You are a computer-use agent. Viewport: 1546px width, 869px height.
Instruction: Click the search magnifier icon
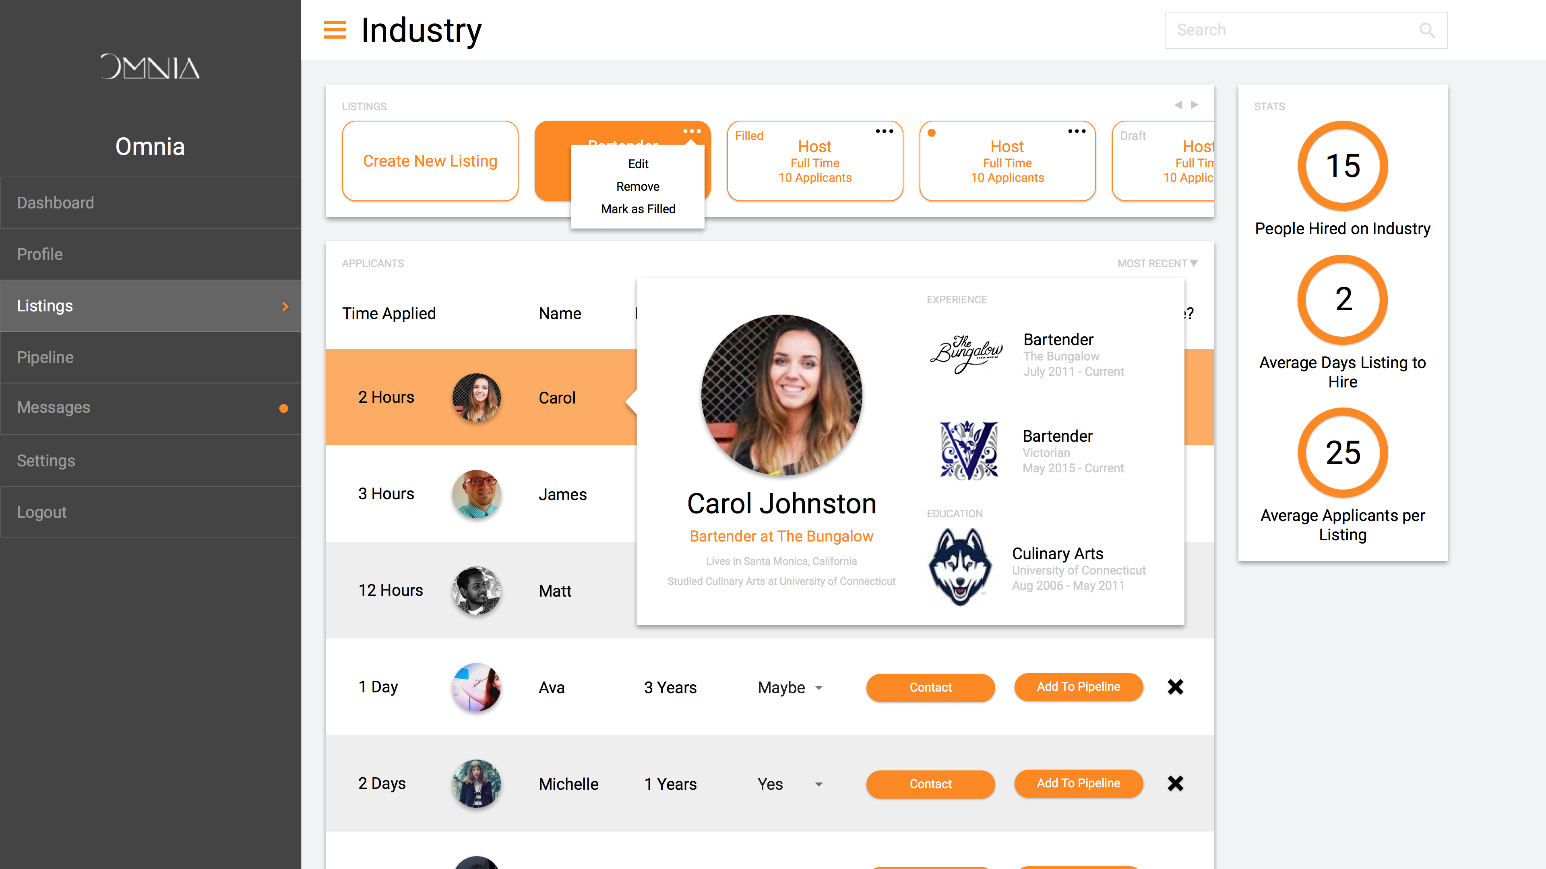pos(1426,30)
